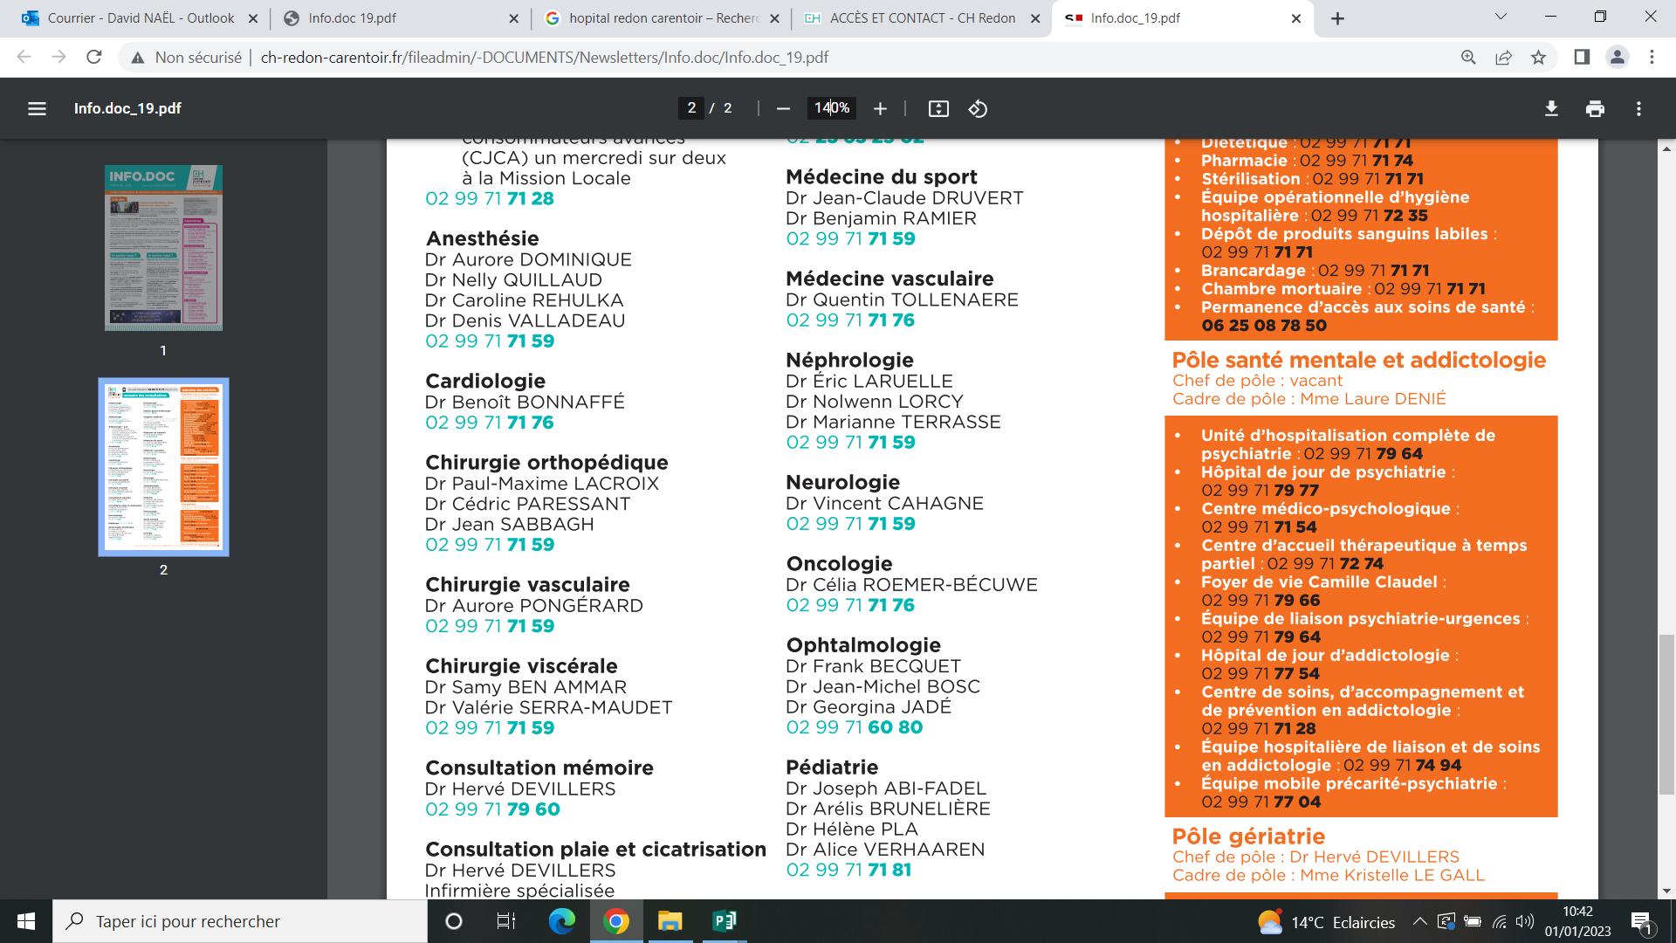Switch to the Outlook Courrier tab
The image size is (1676, 943).
tap(140, 18)
